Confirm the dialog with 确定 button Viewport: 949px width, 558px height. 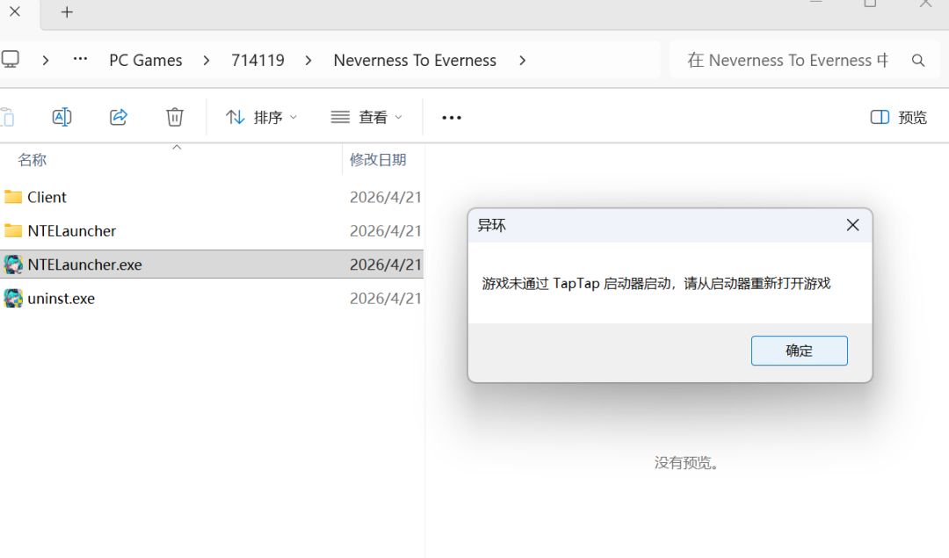coord(799,351)
